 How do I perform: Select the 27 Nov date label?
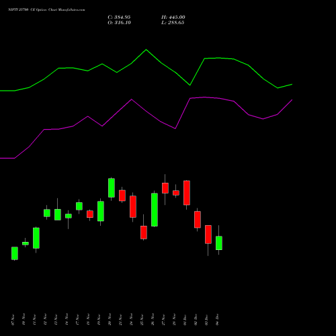163,319
